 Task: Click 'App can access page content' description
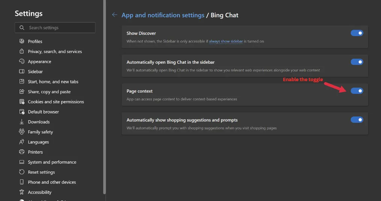tap(182, 99)
